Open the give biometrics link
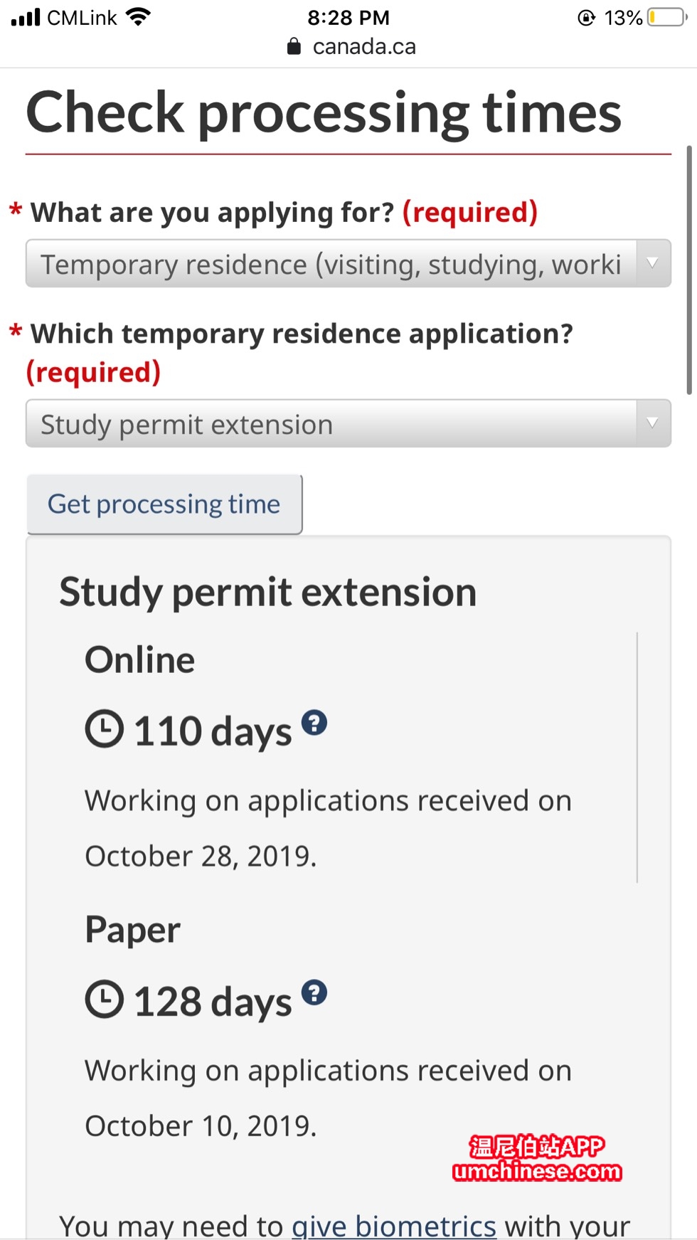697x1240 pixels. point(394,1225)
